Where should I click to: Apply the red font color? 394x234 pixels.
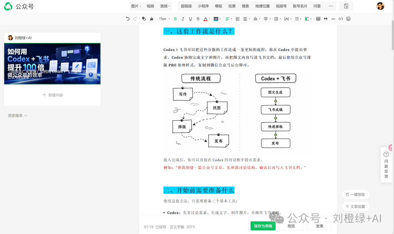click(205, 19)
